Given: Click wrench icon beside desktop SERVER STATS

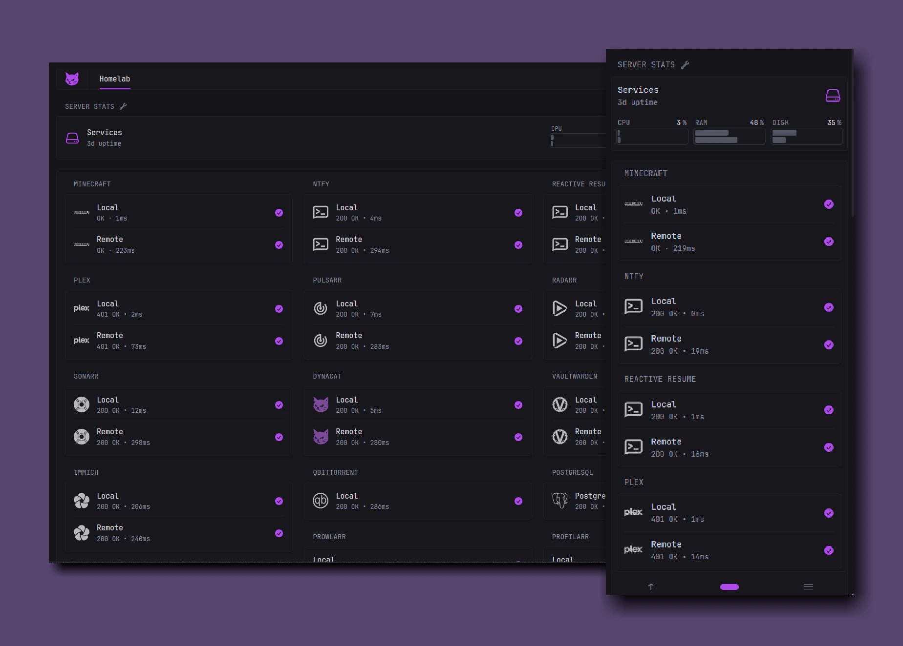Looking at the screenshot, I should (123, 106).
